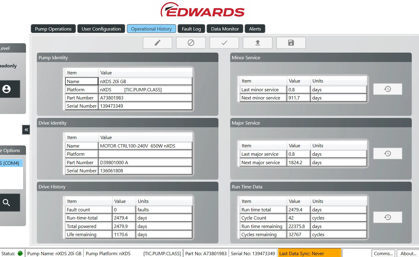
Task: Click the Next minor service value 911.7
Action: click(x=298, y=98)
